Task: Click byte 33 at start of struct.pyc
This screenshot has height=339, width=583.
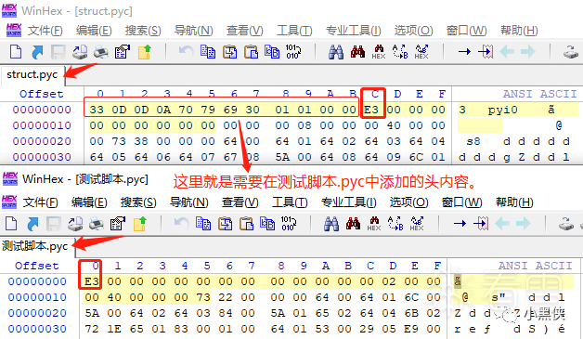Action: click(97, 110)
